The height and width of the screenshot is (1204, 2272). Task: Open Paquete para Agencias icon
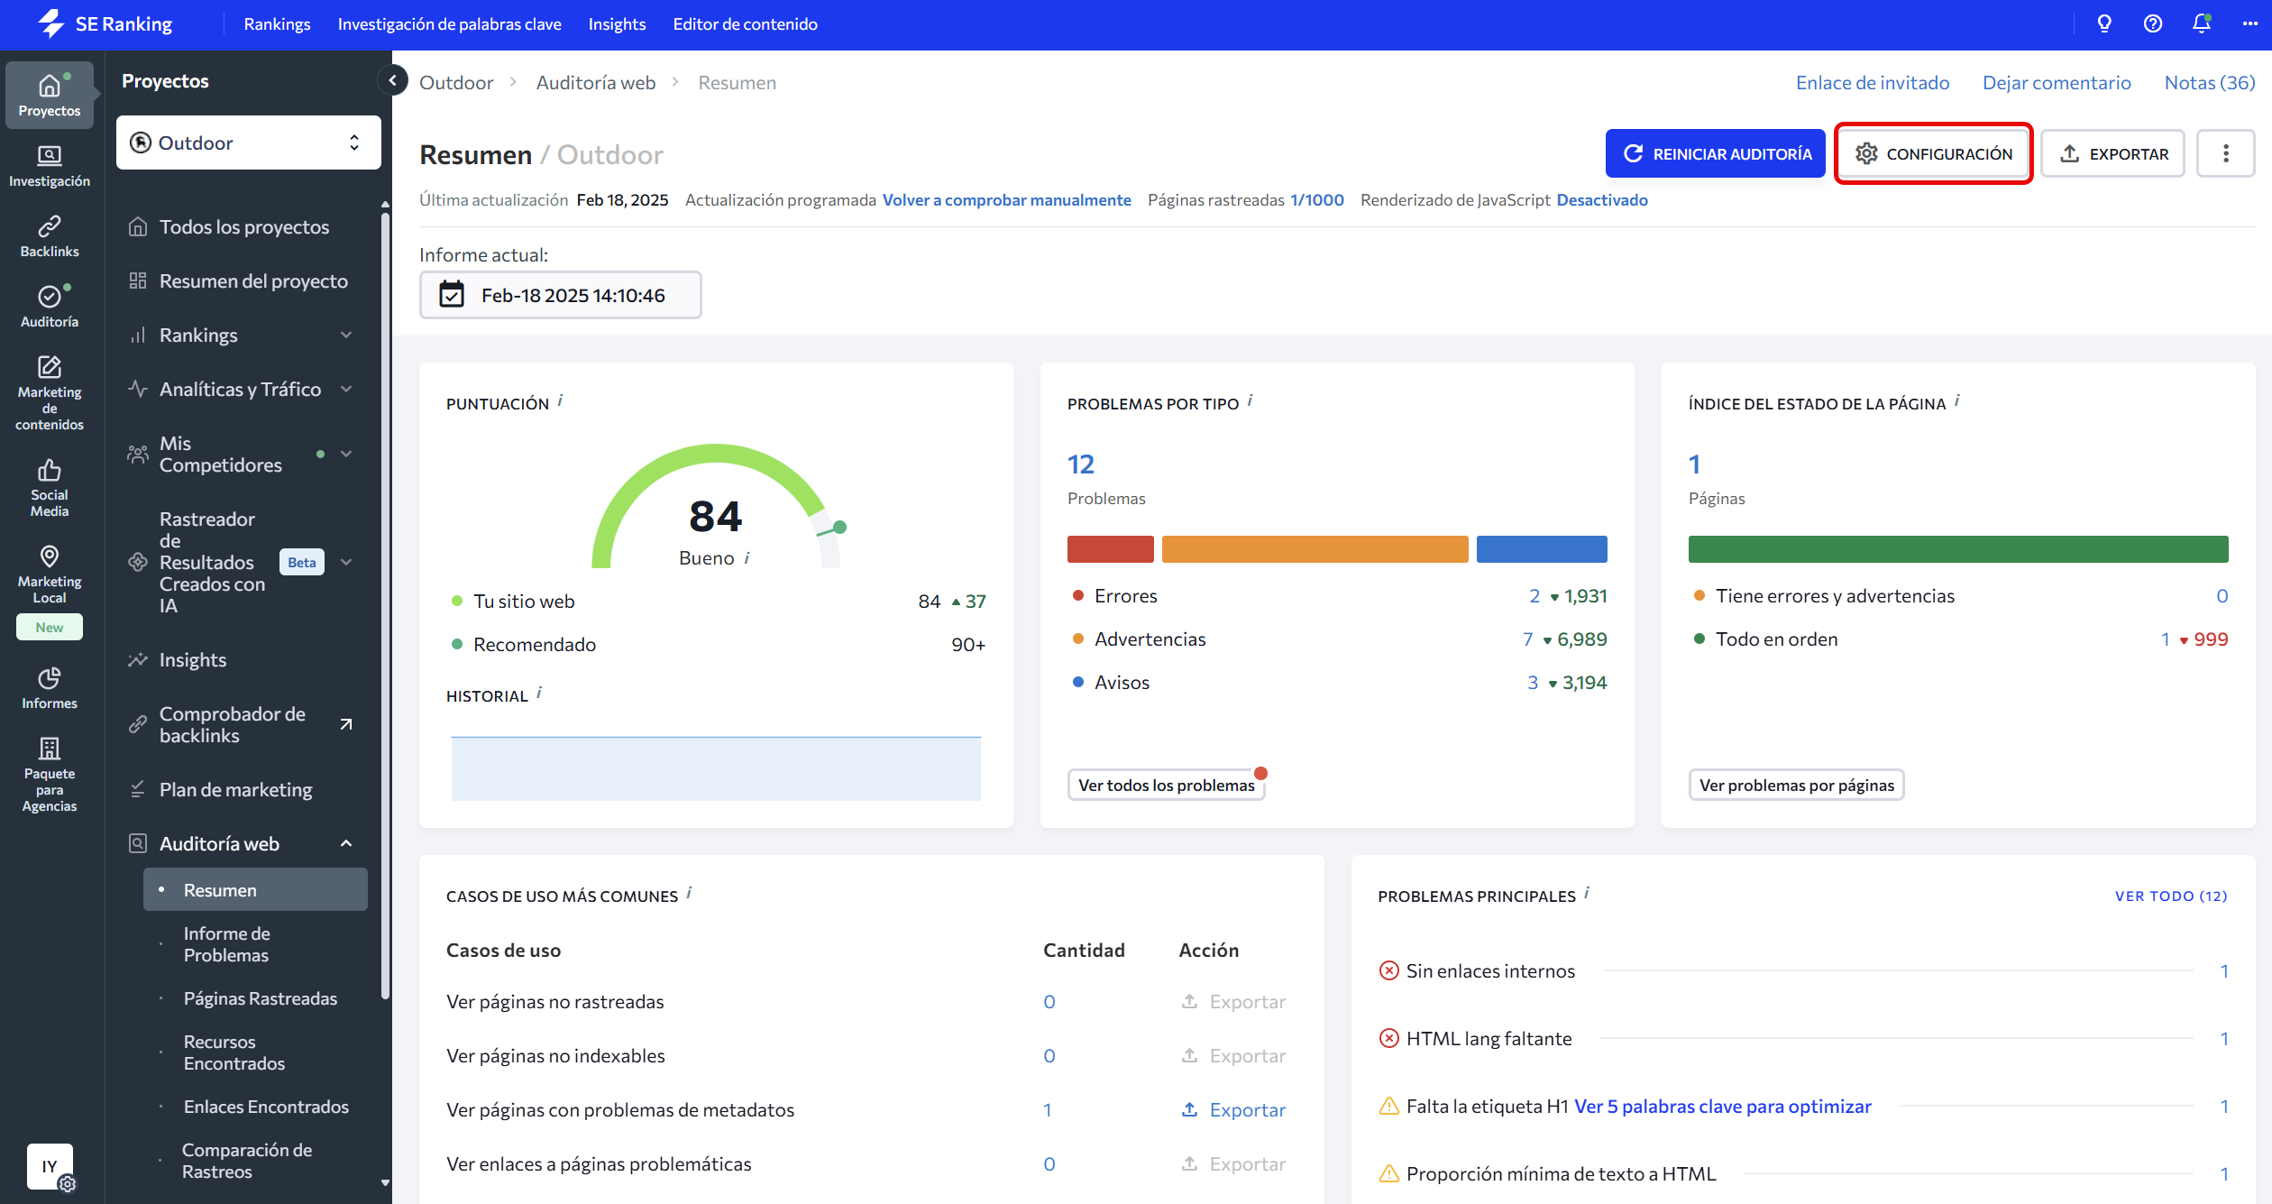tap(50, 775)
